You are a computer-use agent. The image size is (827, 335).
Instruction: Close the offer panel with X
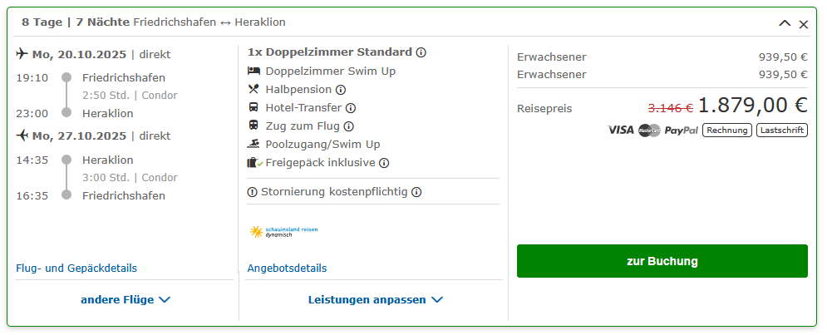click(803, 24)
